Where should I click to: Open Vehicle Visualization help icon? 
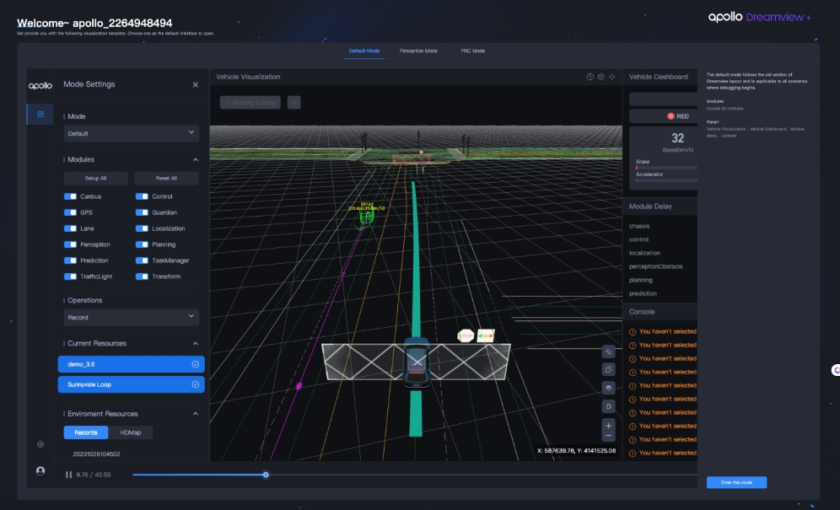pyautogui.click(x=590, y=77)
